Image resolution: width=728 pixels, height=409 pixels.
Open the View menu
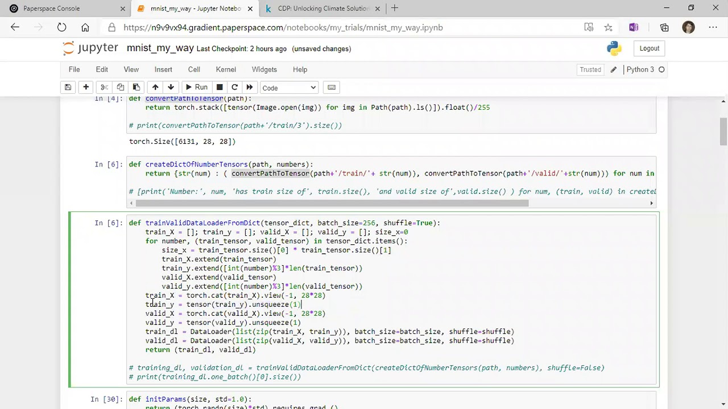tap(131, 69)
